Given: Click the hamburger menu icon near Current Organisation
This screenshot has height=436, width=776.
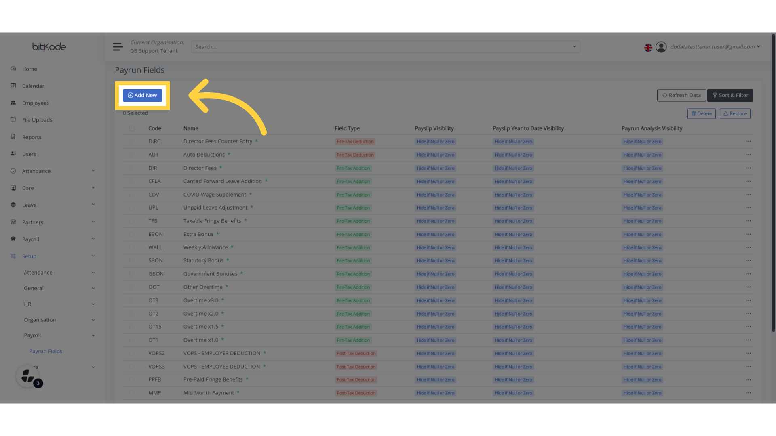Looking at the screenshot, I should (x=118, y=46).
